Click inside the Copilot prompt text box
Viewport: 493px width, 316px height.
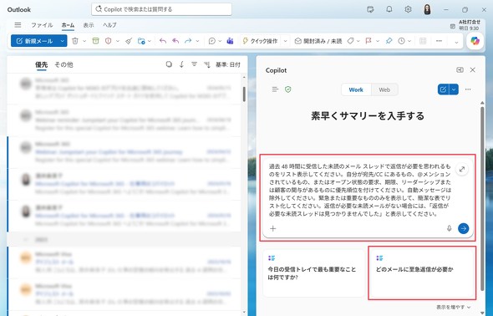[359, 190]
